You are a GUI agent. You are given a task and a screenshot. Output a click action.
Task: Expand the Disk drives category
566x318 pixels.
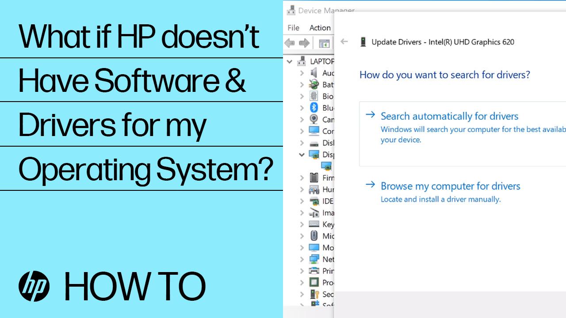click(302, 143)
